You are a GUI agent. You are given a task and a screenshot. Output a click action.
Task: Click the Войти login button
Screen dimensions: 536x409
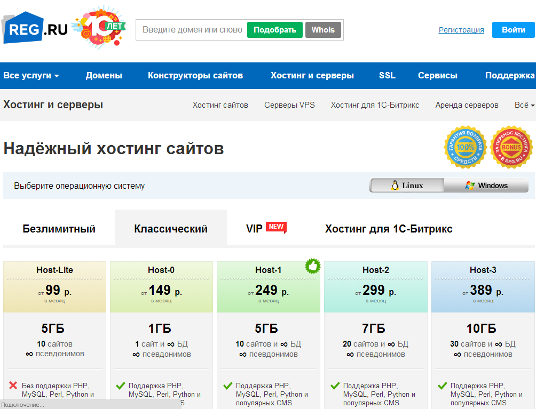coord(514,30)
